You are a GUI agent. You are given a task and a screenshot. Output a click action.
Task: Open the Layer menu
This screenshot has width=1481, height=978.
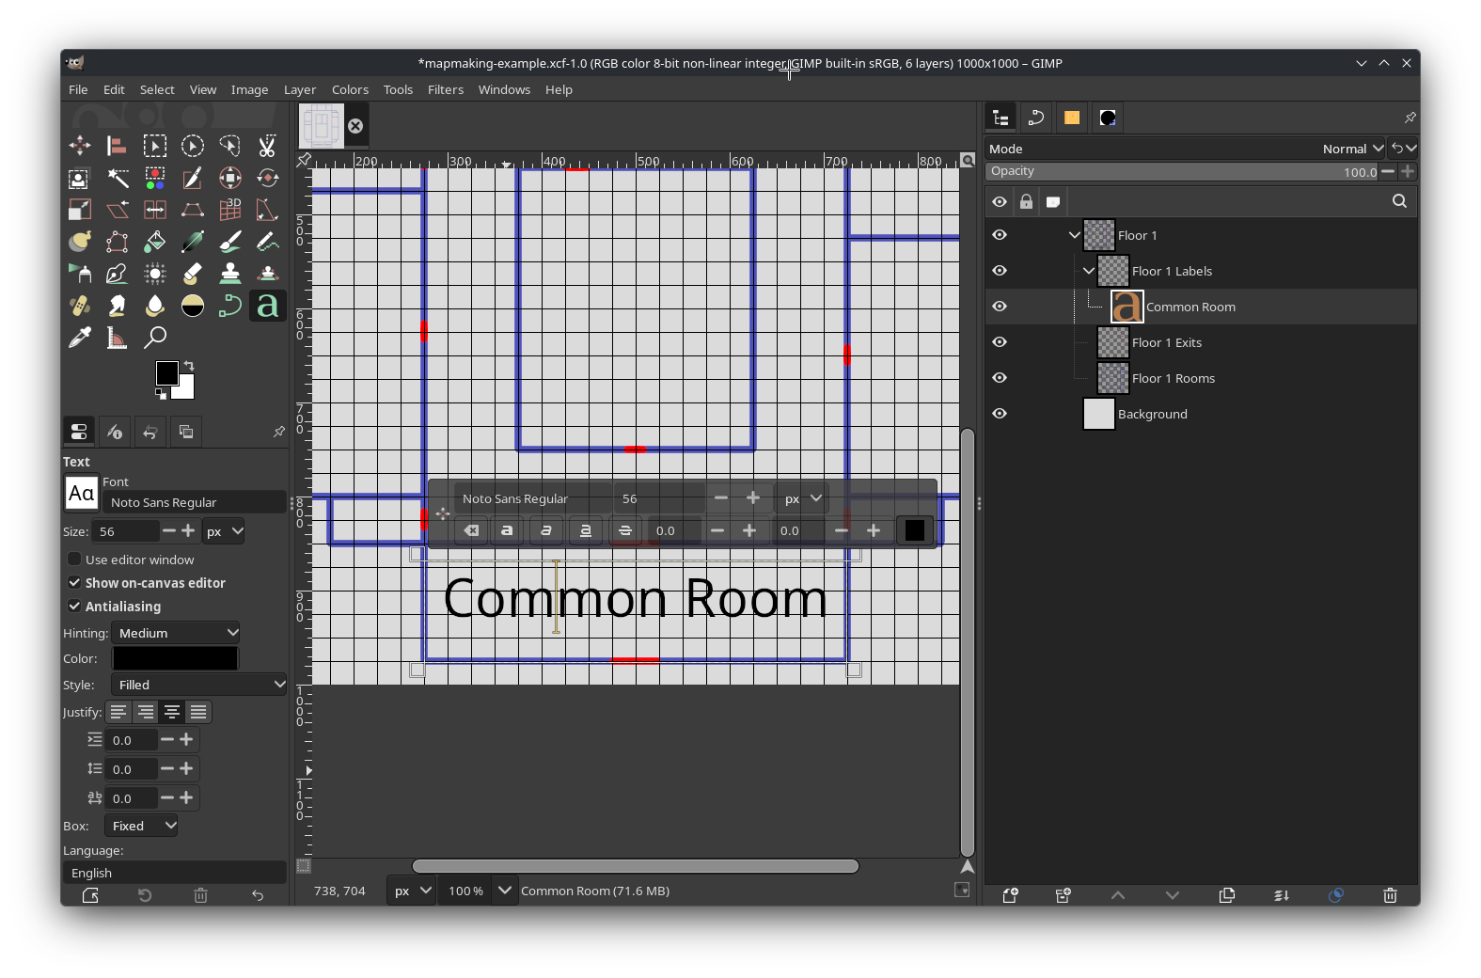click(300, 89)
